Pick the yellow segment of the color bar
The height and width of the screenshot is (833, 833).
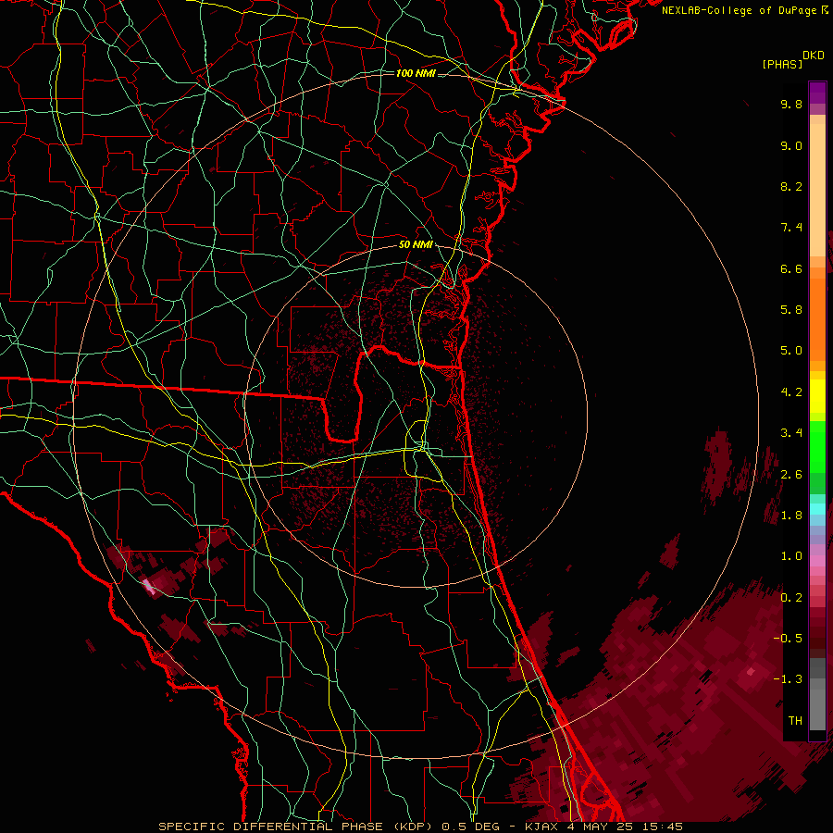click(x=817, y=396)
